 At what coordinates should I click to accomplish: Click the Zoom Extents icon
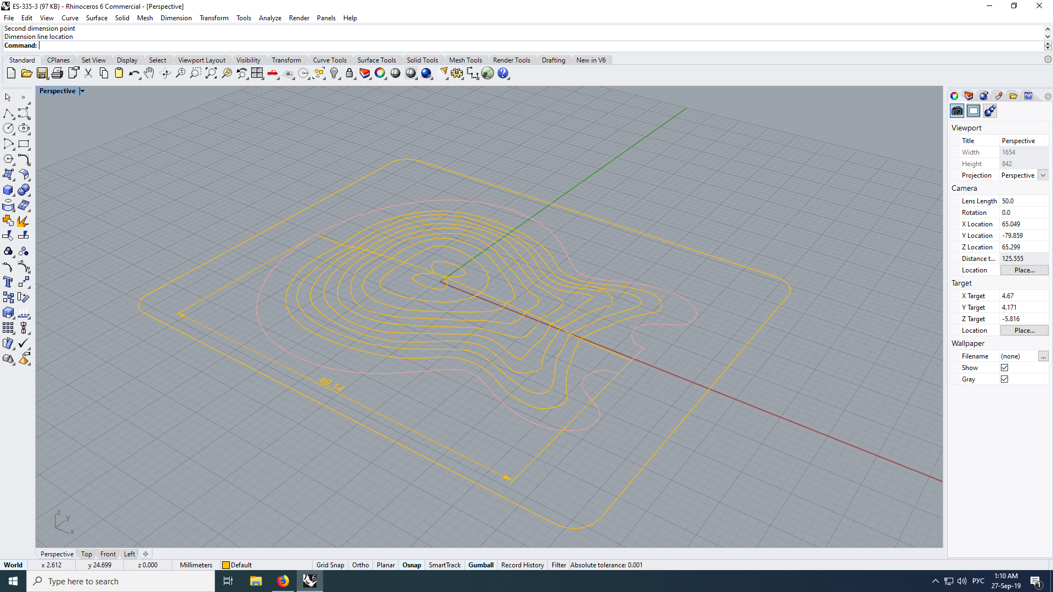point(211,73)
